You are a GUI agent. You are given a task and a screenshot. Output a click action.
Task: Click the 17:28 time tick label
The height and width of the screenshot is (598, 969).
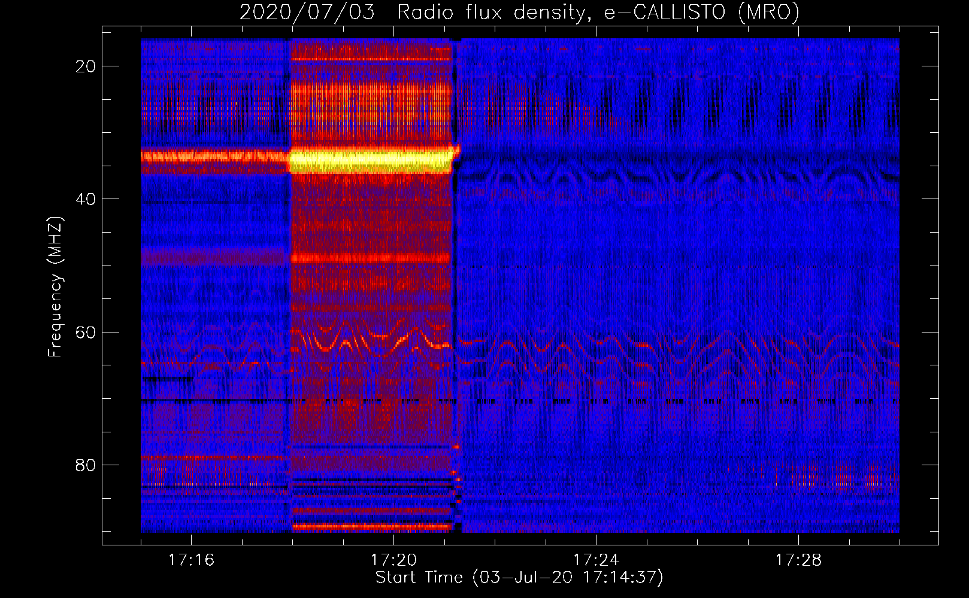pos(798,560)
